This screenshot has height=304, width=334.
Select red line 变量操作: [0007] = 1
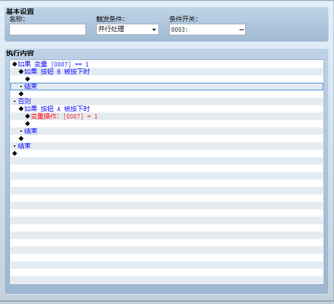tap(167, 116)
